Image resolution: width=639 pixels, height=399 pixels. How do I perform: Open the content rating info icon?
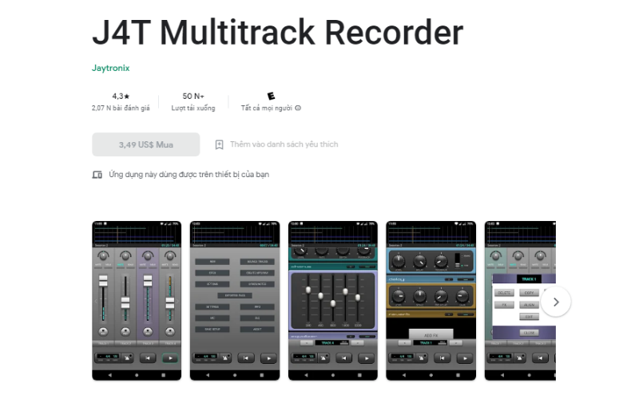(x=298, y=108)
